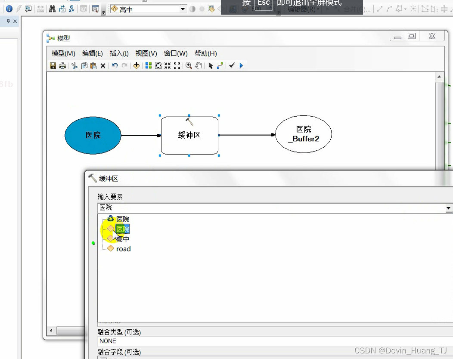This screenshot has width=453, height=359.
Task: Select the road layer in input list
Action: (123, 249)
